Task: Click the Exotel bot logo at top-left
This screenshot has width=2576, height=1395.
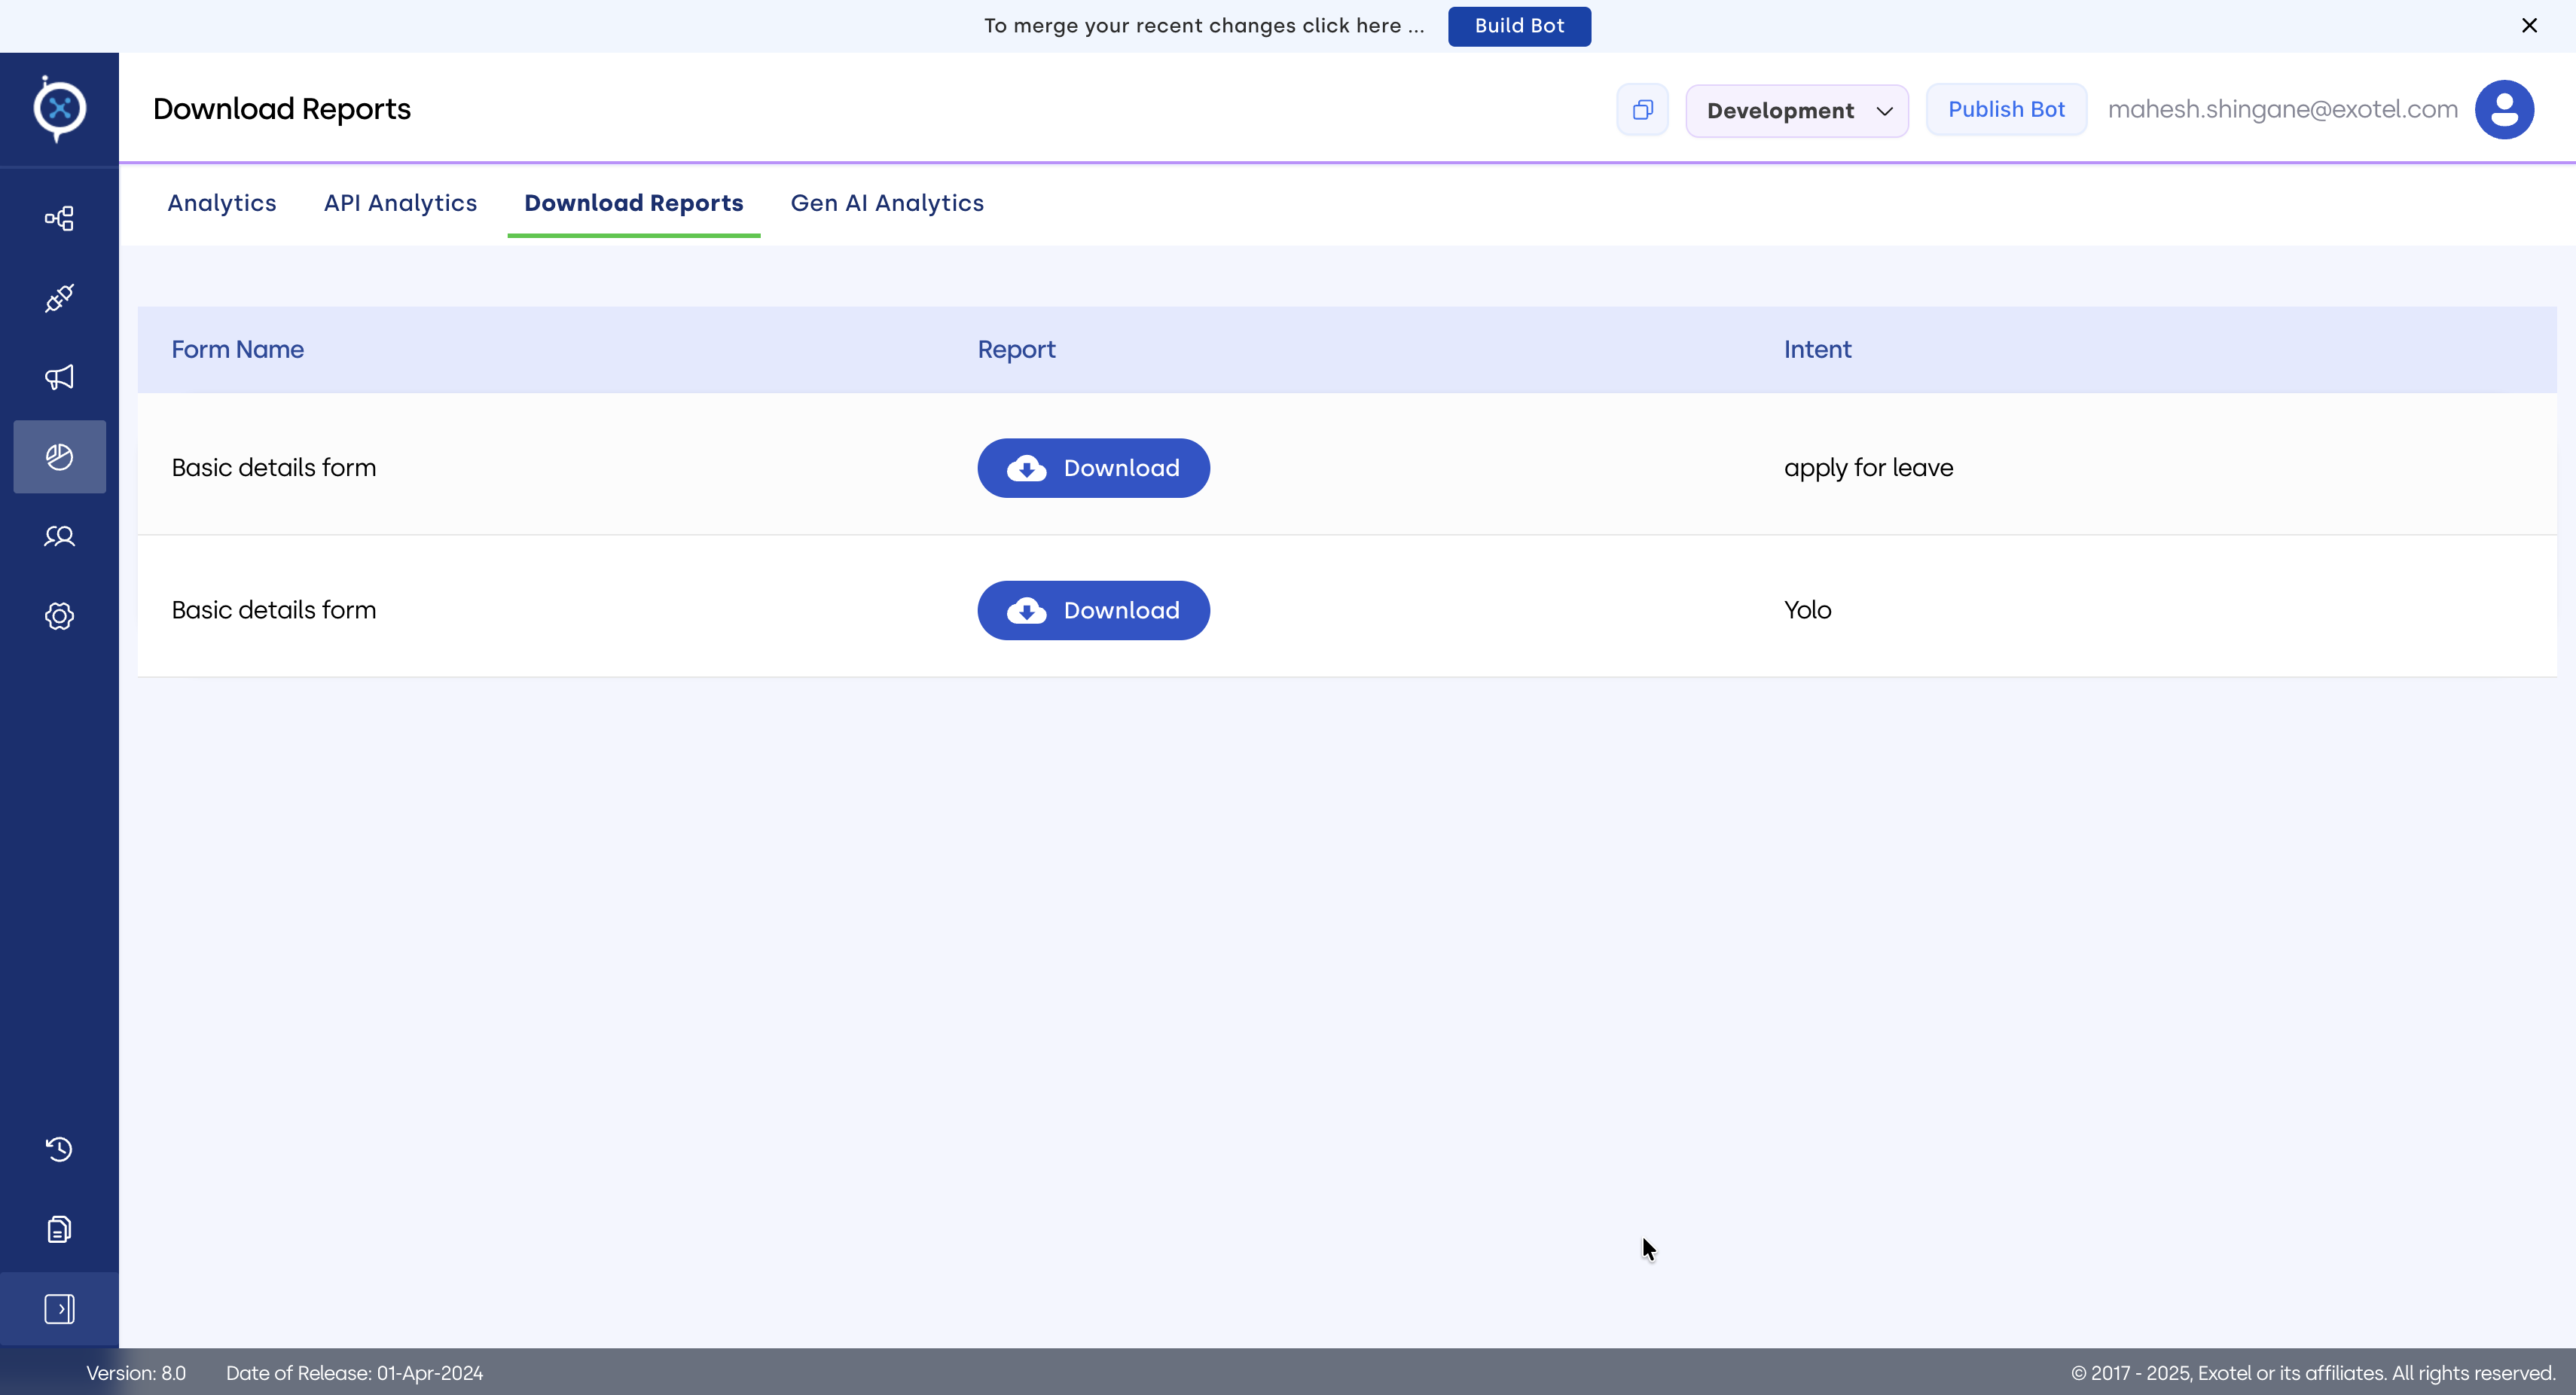Action: (x=59, y=108)
